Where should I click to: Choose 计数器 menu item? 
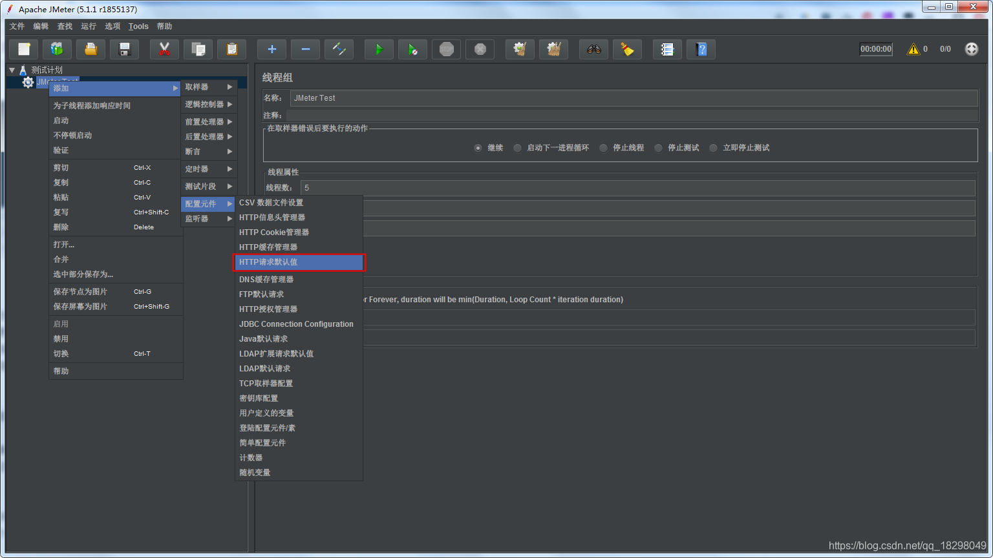(299, 458)
